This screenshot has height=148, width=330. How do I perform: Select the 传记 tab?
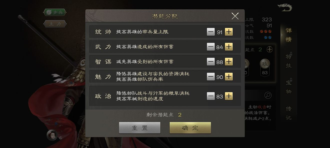tap(289, 113)
